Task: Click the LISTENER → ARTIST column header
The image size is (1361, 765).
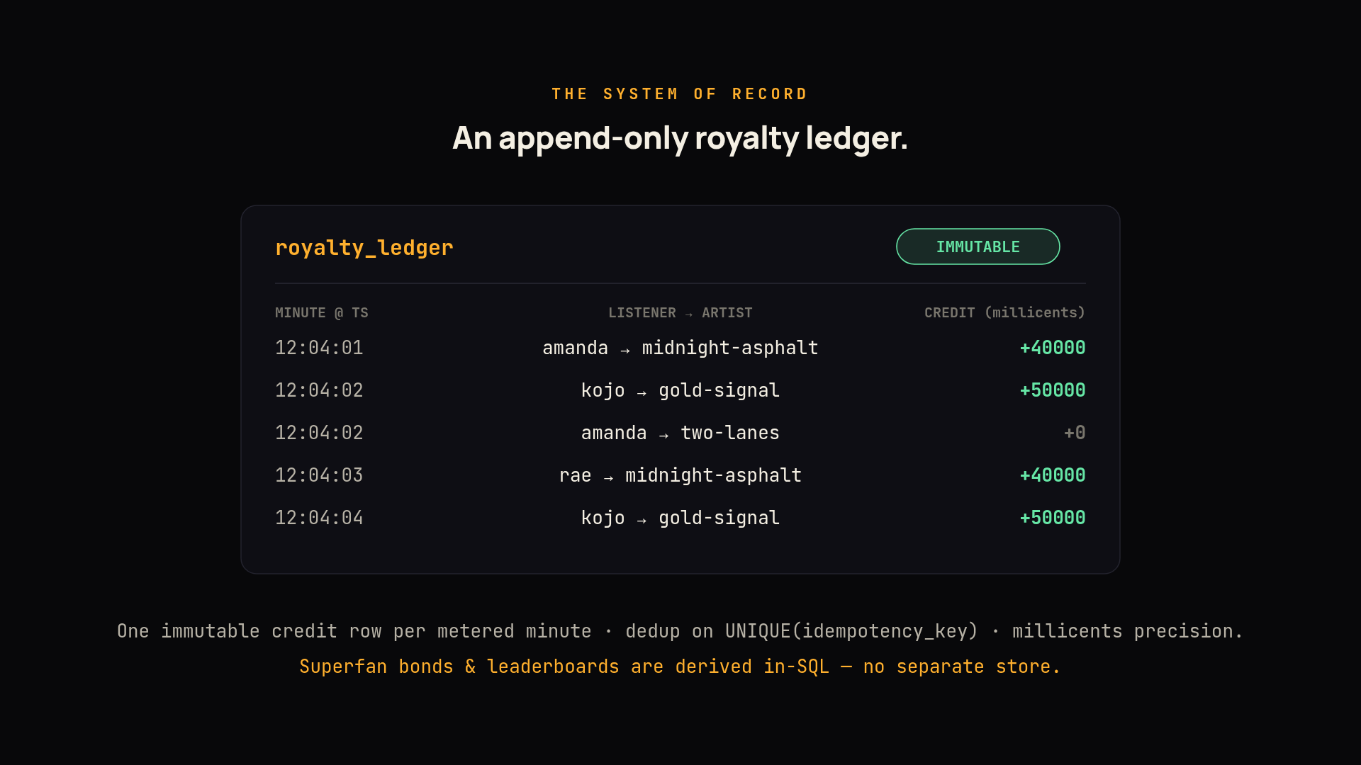Action: [x=680, y=313]
